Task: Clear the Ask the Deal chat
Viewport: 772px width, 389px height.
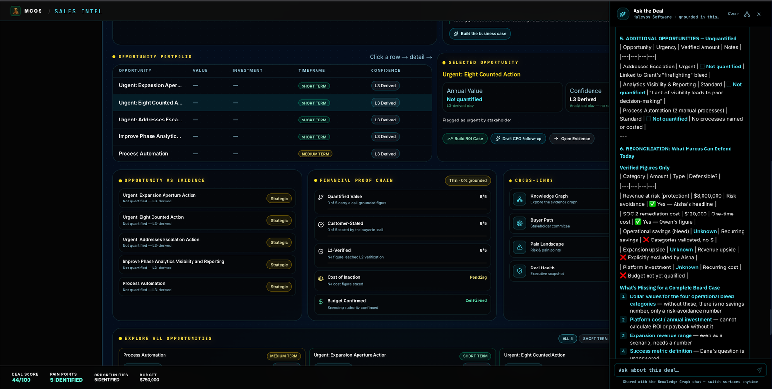Action: [x=733, y=14]
